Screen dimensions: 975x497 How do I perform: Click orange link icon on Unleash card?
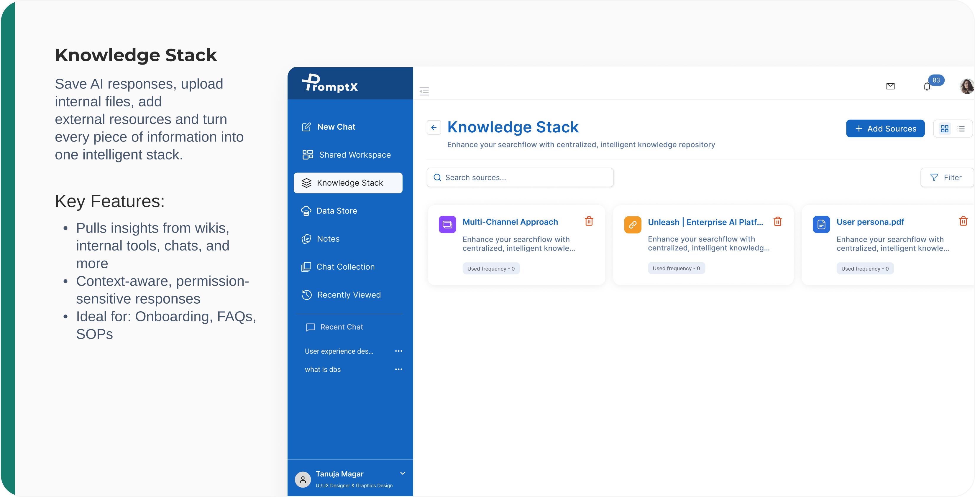(633, 225)
